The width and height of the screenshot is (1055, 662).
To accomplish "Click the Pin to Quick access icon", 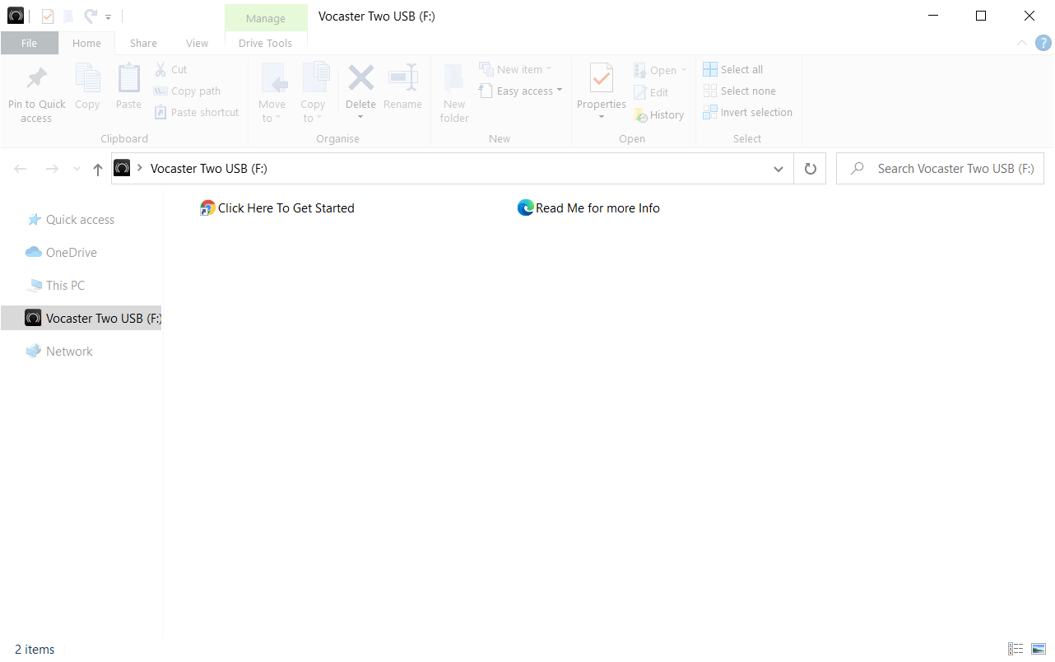I will tap(36, 79).
